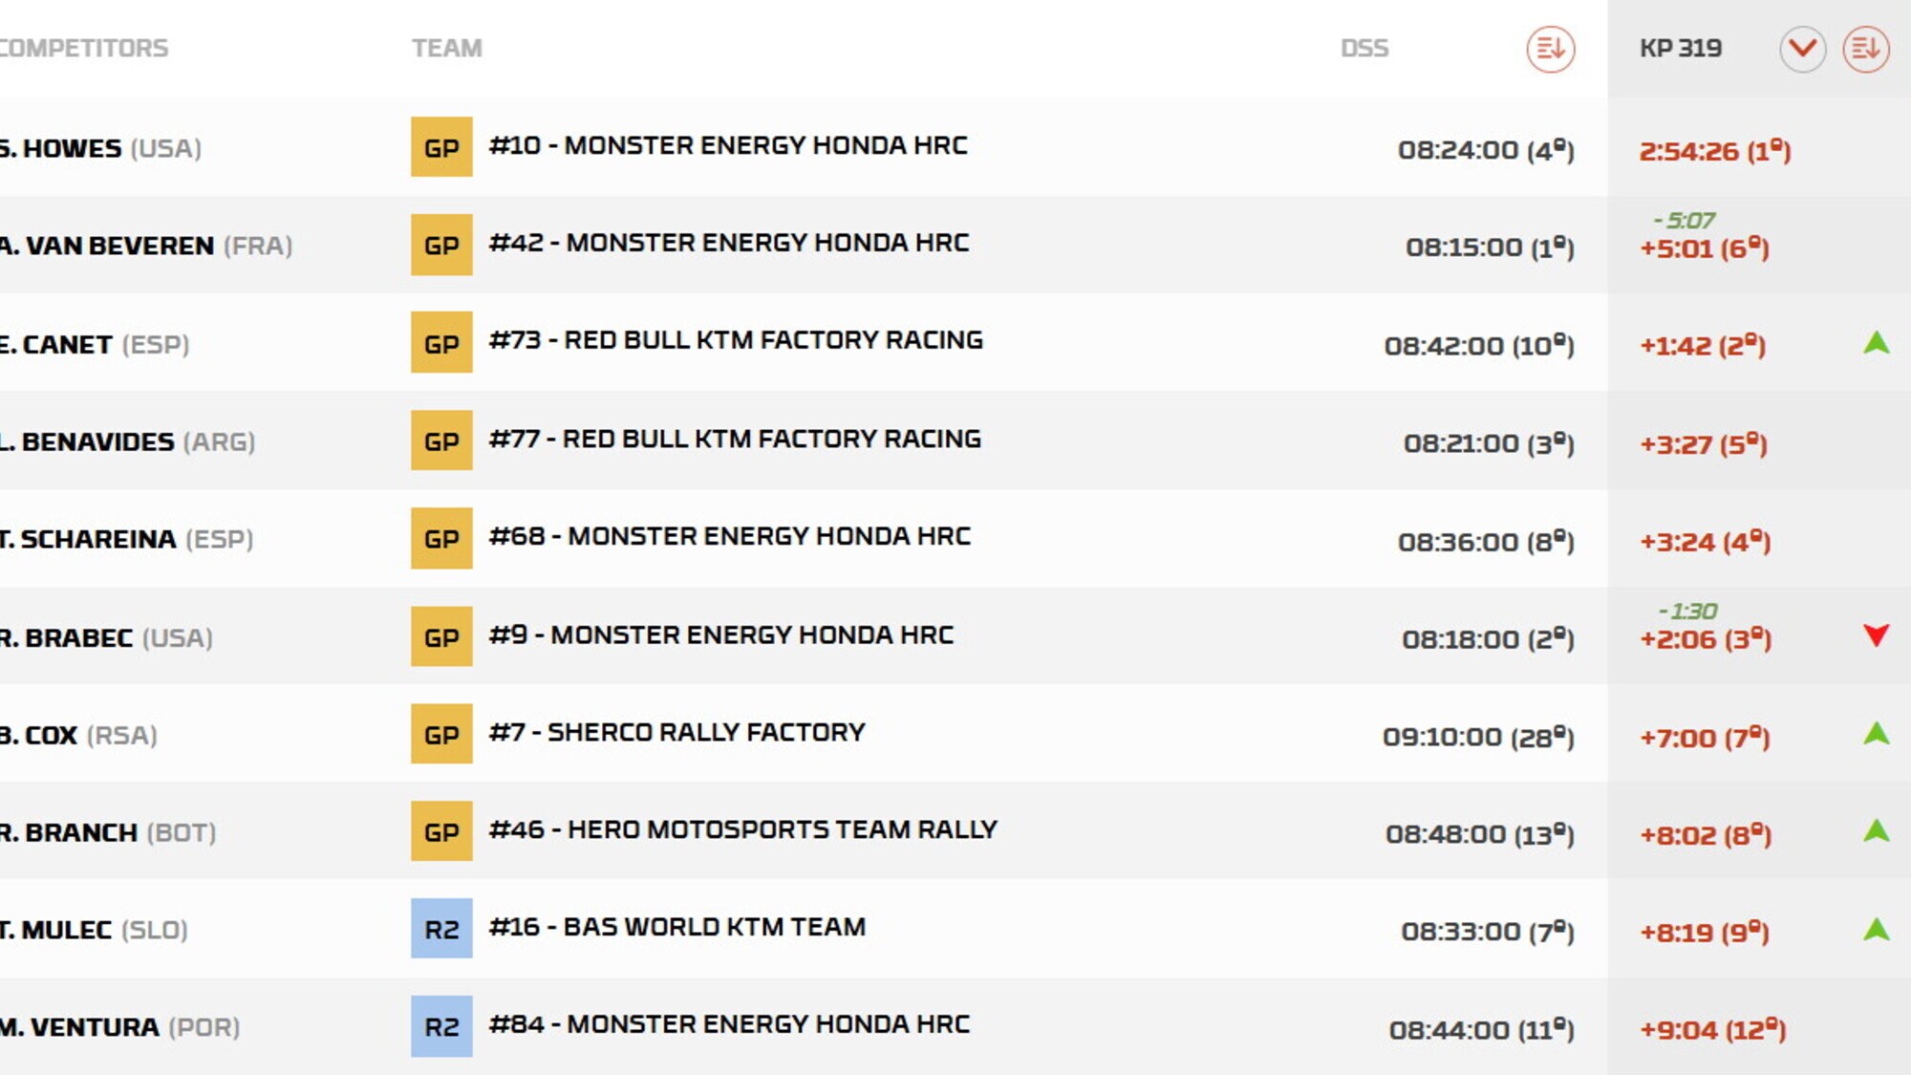The width and height of the screenshot is (1911, 1075).
Task: Click red down arrow in R. Brabec row
Action: (x=1876, y=635)
